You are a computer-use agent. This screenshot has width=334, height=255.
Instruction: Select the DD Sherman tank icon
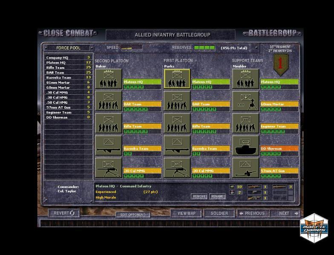coord(245,146)
